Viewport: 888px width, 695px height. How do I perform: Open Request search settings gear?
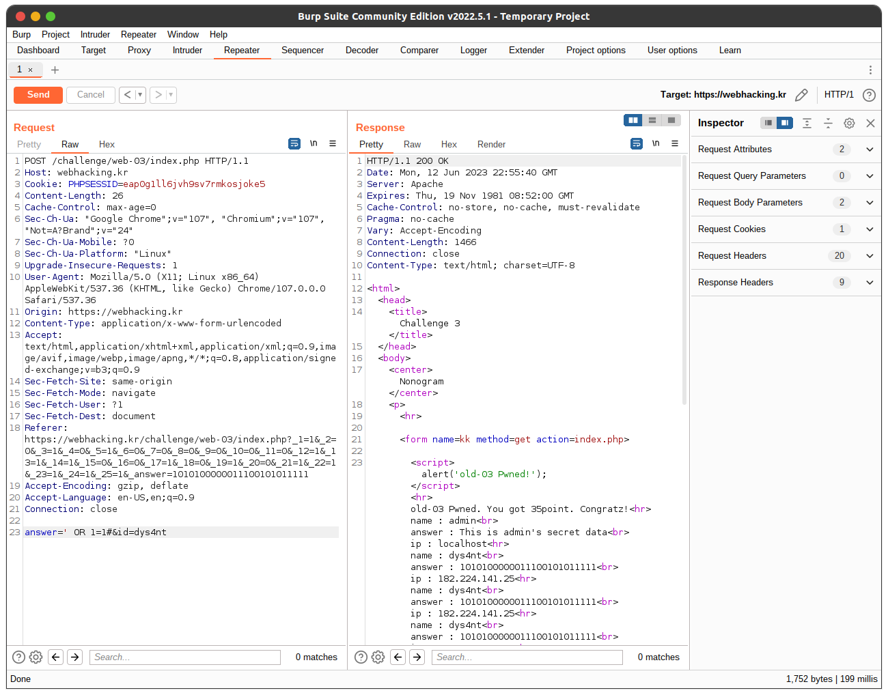36,657
